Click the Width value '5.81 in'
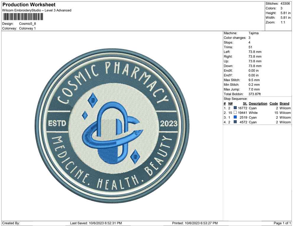This screenshot has height=226, width=293. (286, 17)
